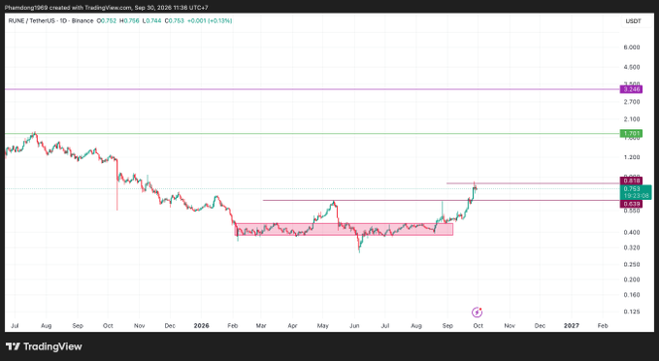This screenshot has height=361, width=659.
Task: Click the 0.250 price axis label
Action: [632, 264]
